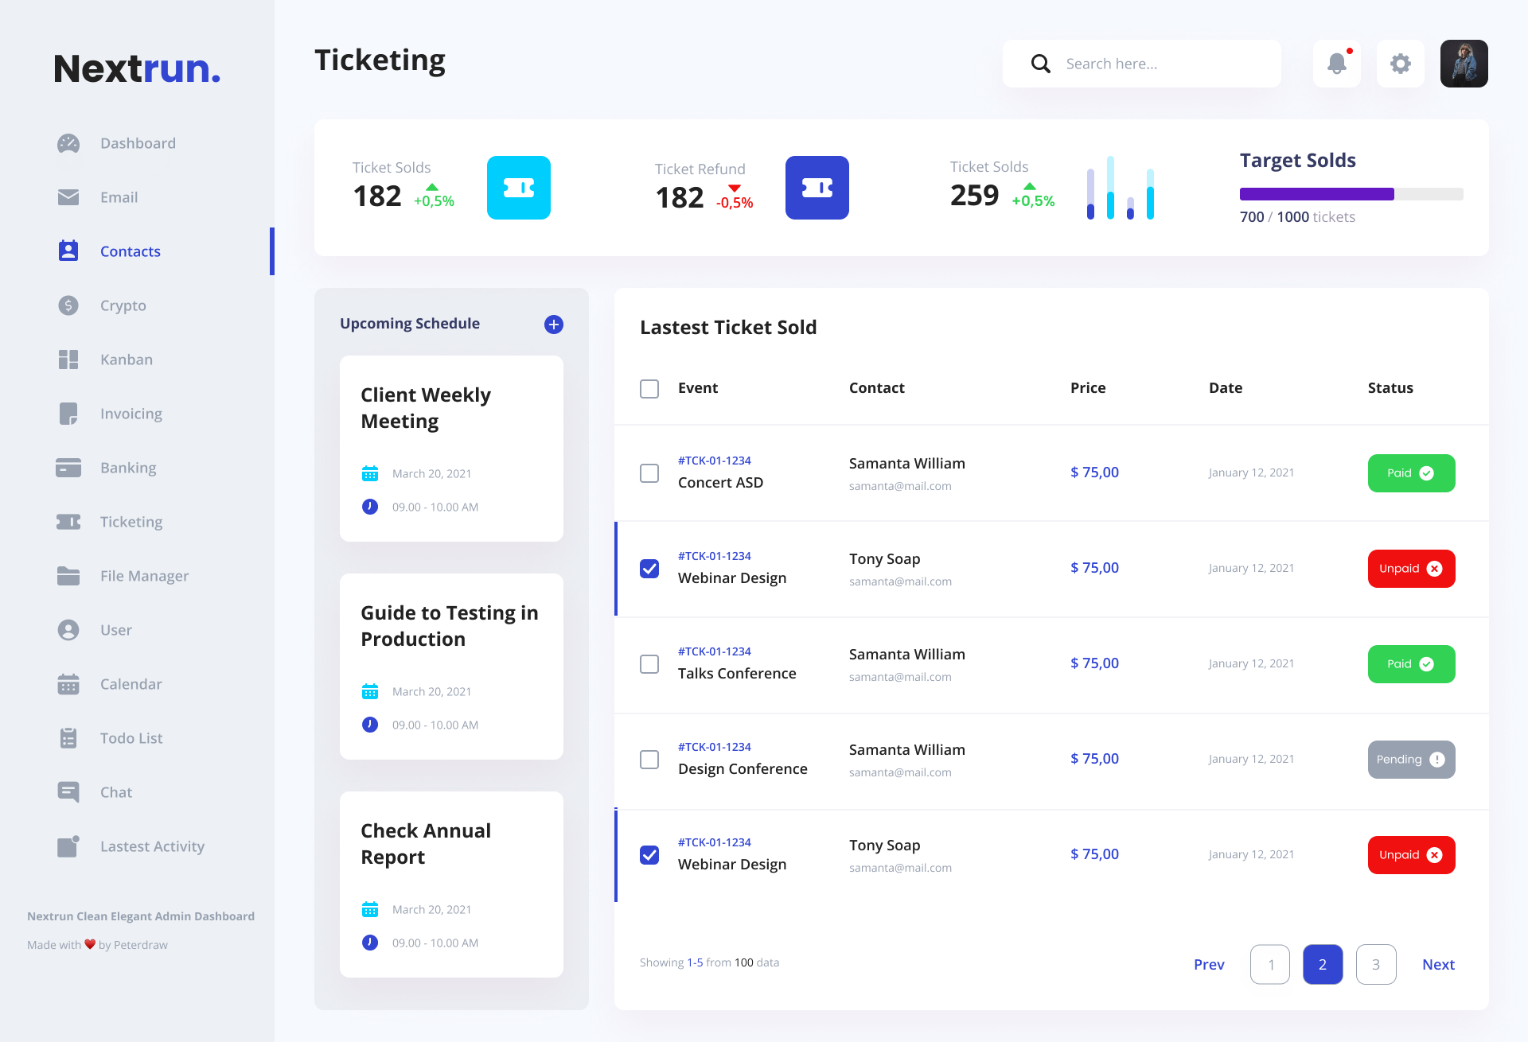Click the Dashboard gauge icon in sidebar
Image resolution: width=1528 pixels, height=1042 pixels.
coord(68,143)
